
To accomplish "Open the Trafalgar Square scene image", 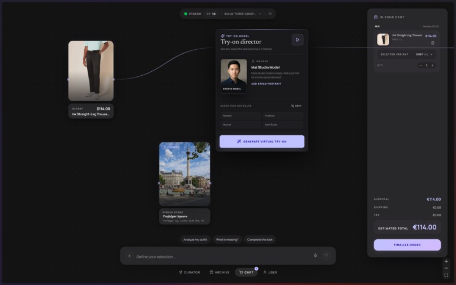I will click(x=184, y=174).
